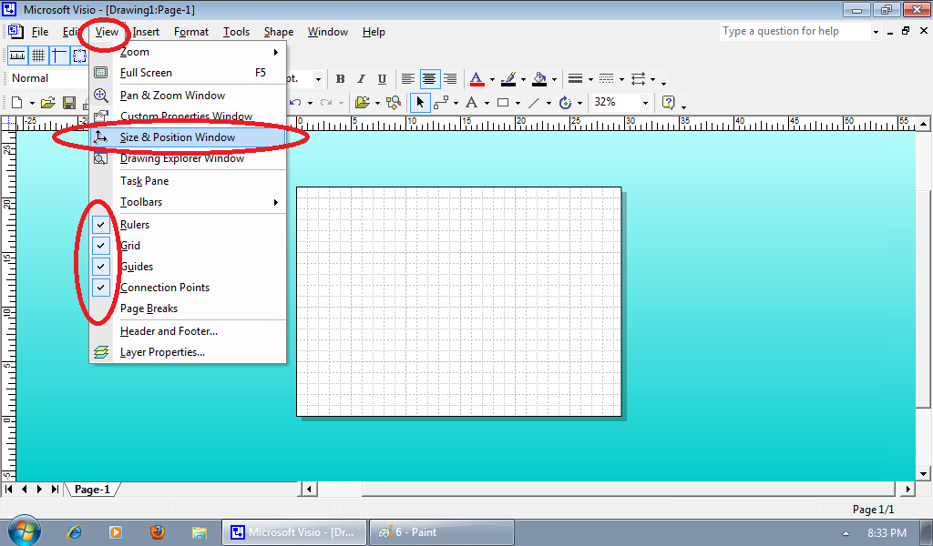
Task: Open the Insert menu
Action: point(146,32)
